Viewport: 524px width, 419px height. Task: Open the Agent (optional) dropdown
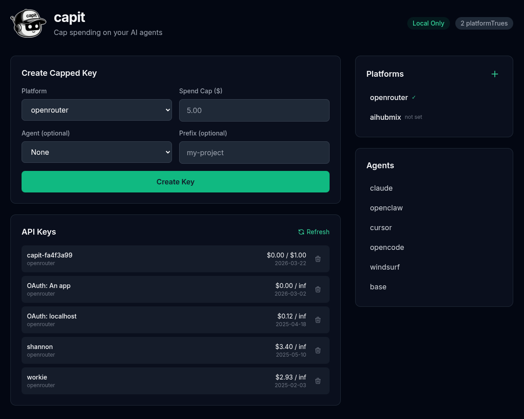(97, 152)
